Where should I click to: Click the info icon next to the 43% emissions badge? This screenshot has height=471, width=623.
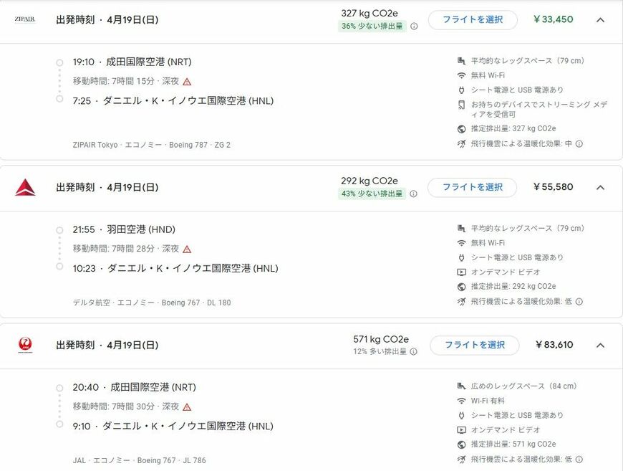click(413, 195)
